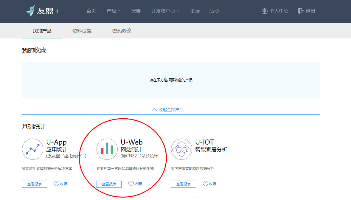Toggle 收藏 favorite heart for U-Web
The image size is (351, 200).
pos(135,184)
